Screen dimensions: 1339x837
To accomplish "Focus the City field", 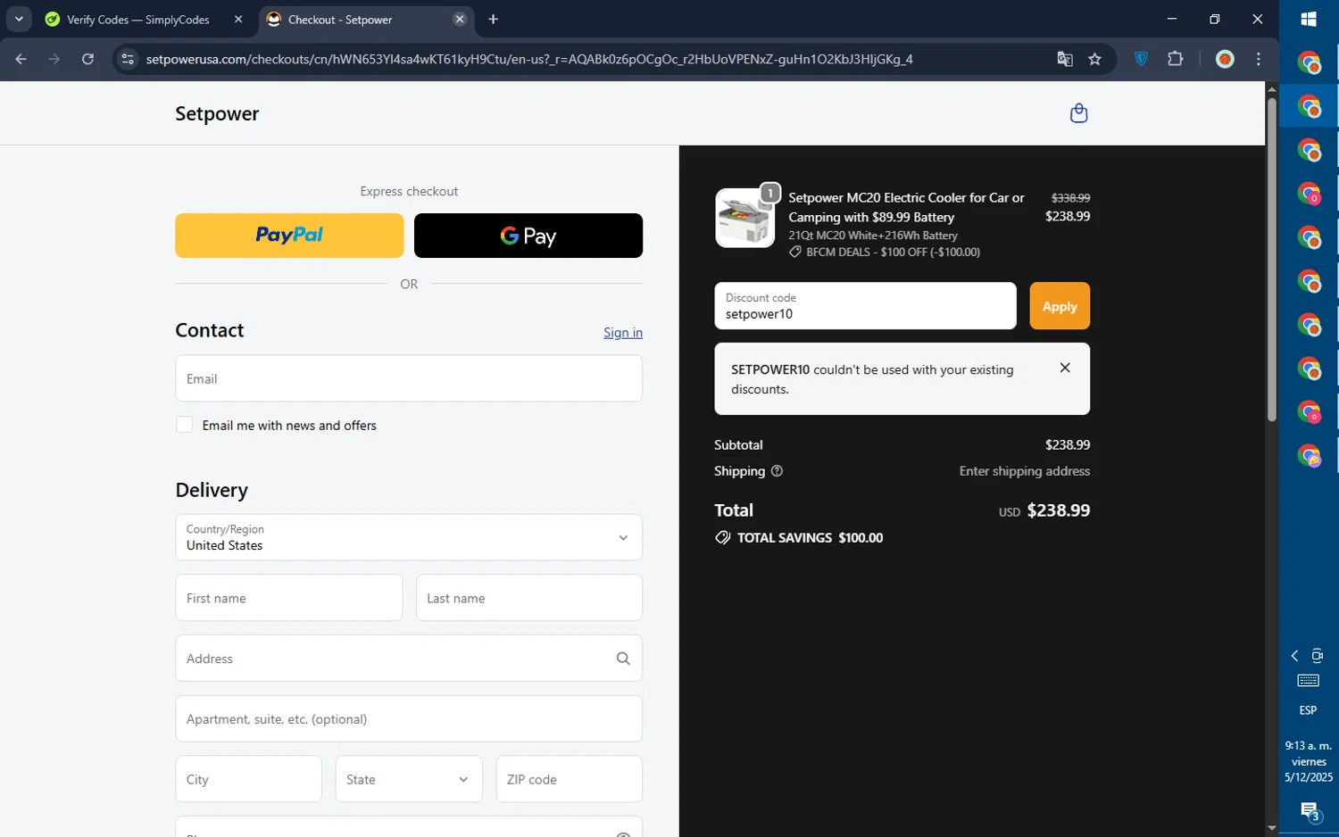I will (248, 779).
